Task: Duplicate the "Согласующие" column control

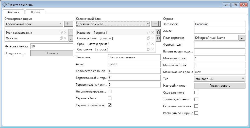Action: pos(148,38)
